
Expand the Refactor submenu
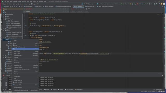(x=25, y=60)
